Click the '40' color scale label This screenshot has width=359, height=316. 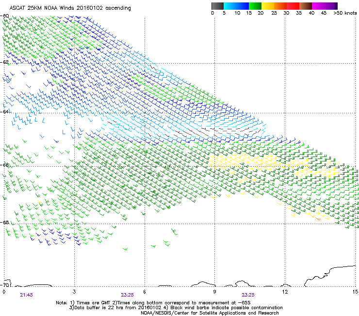[311, 13]
